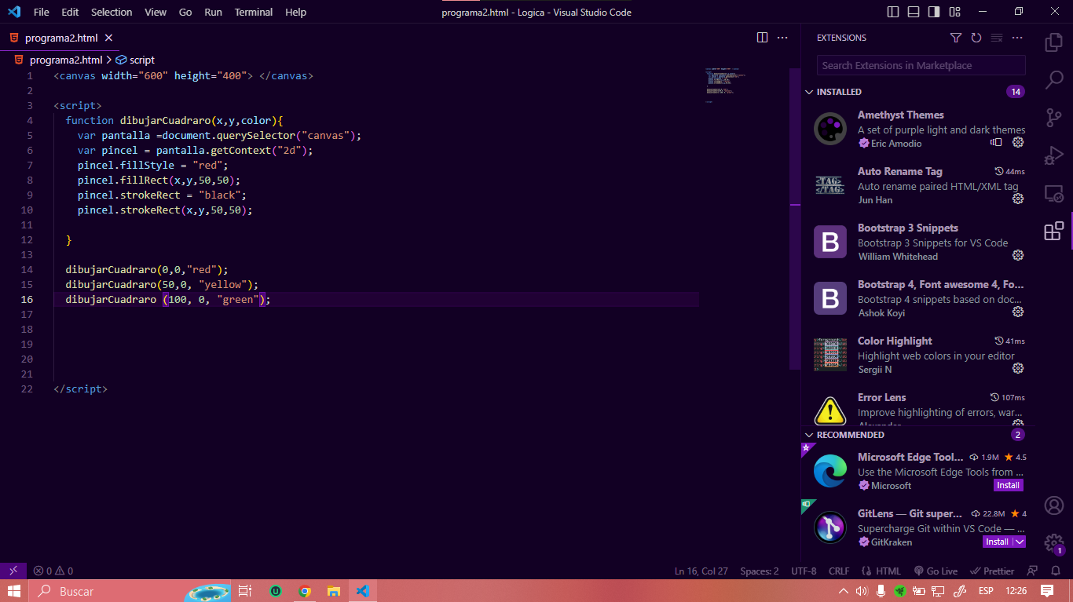Image resolution: width=1073 pixels, height=602 pixels.
Task: Install Microsoft Edge Tools extension
Action: point(1008,485)
